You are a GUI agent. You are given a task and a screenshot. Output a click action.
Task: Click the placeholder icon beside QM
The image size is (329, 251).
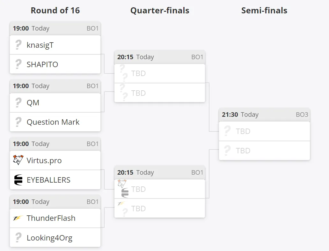pos(18,102)
